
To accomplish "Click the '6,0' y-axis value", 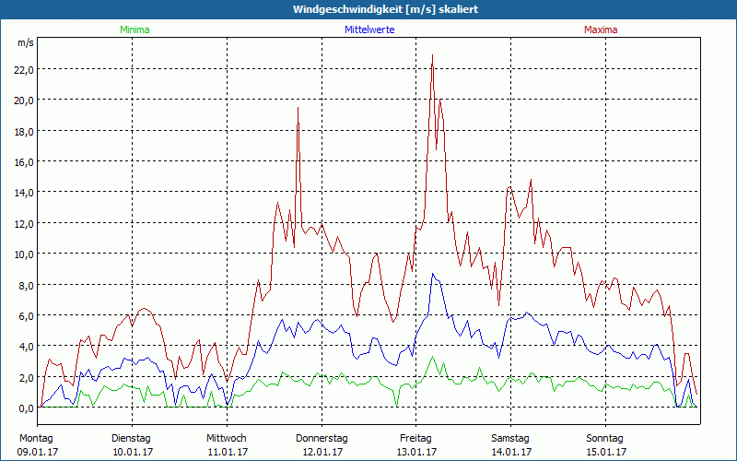I will coord(27,316).
